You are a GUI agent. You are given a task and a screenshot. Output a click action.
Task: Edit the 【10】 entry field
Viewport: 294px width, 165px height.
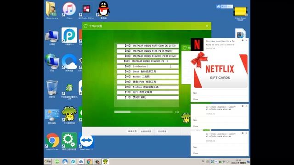point(148,92)
